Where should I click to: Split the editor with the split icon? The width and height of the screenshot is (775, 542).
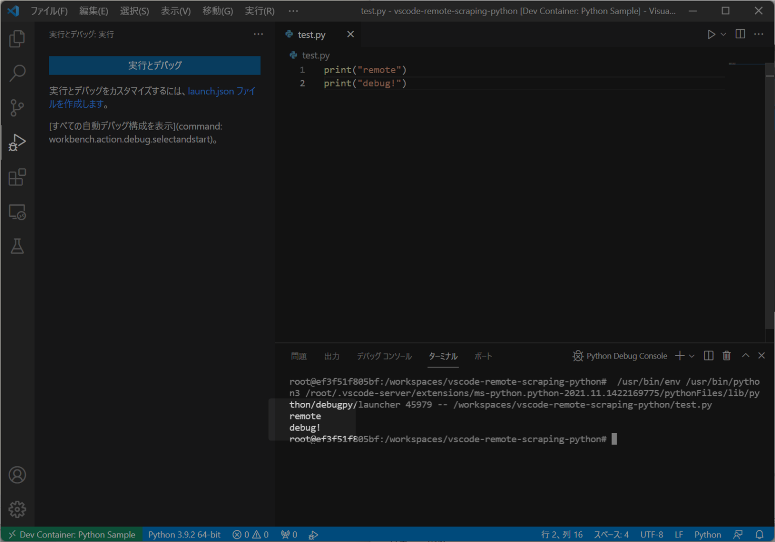(740, 34)
